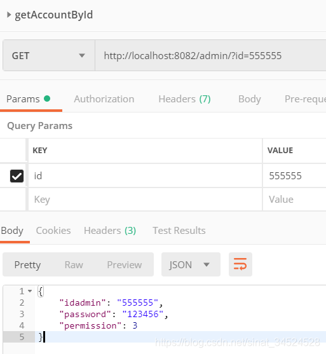Switch response view to Raw
326x354 pixels.
point(74,265)
